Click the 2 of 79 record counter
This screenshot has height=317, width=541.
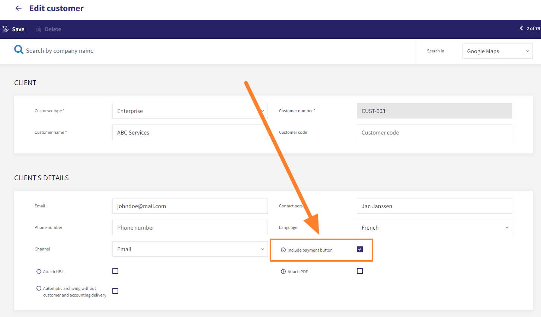coord(533,28)
